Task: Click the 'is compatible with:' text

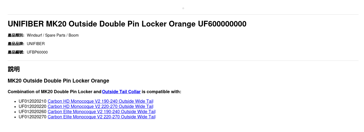Action: point(161,92)
